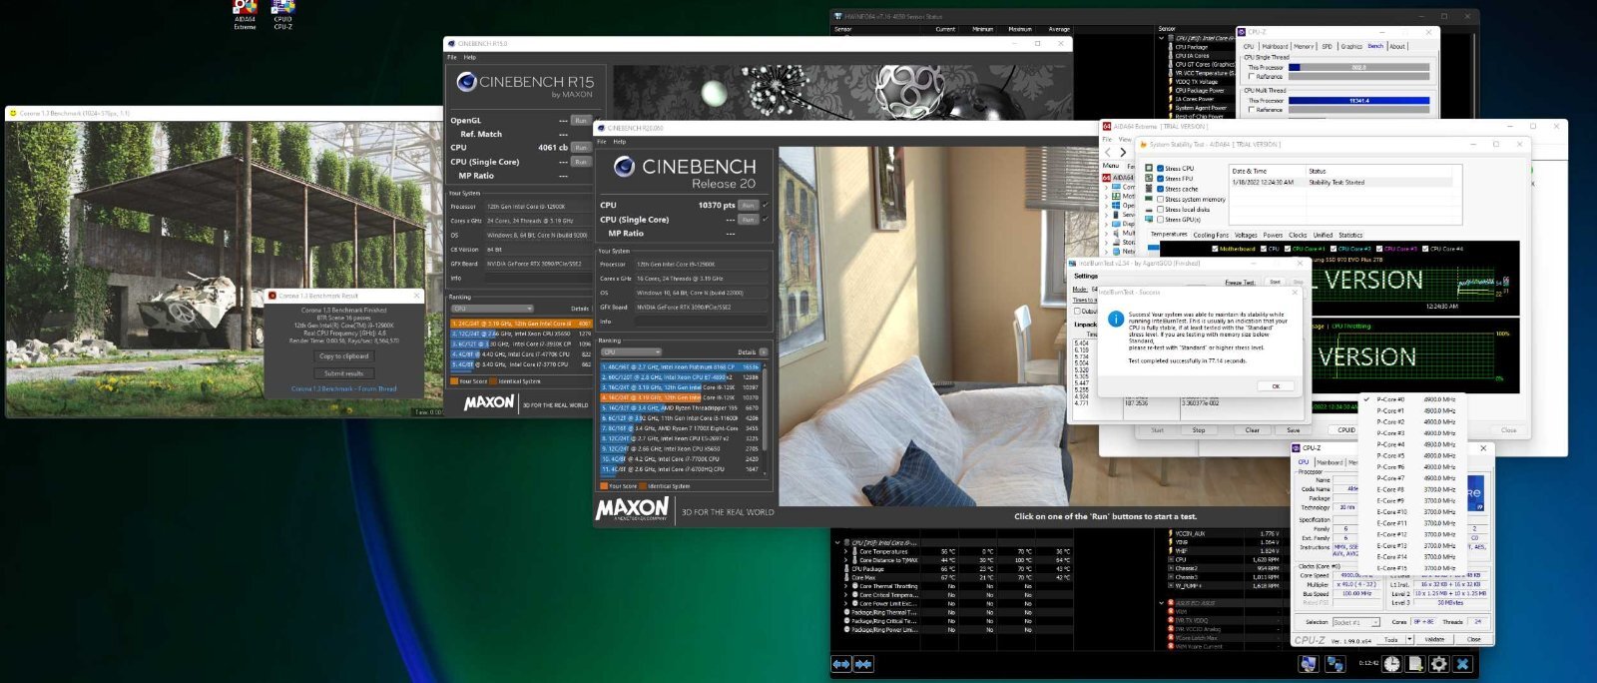Select the Xeon Platinum 8168 ranking row

(x=680, y=366)
